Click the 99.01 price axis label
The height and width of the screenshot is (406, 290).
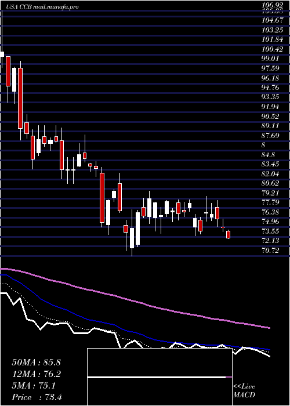pos(271,59)
